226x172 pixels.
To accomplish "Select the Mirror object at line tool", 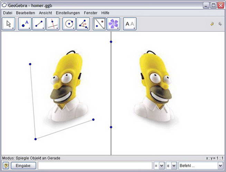I will click(100, 24).
